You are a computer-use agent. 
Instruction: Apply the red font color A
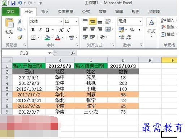pyautogui.click(x=58, y=38)
